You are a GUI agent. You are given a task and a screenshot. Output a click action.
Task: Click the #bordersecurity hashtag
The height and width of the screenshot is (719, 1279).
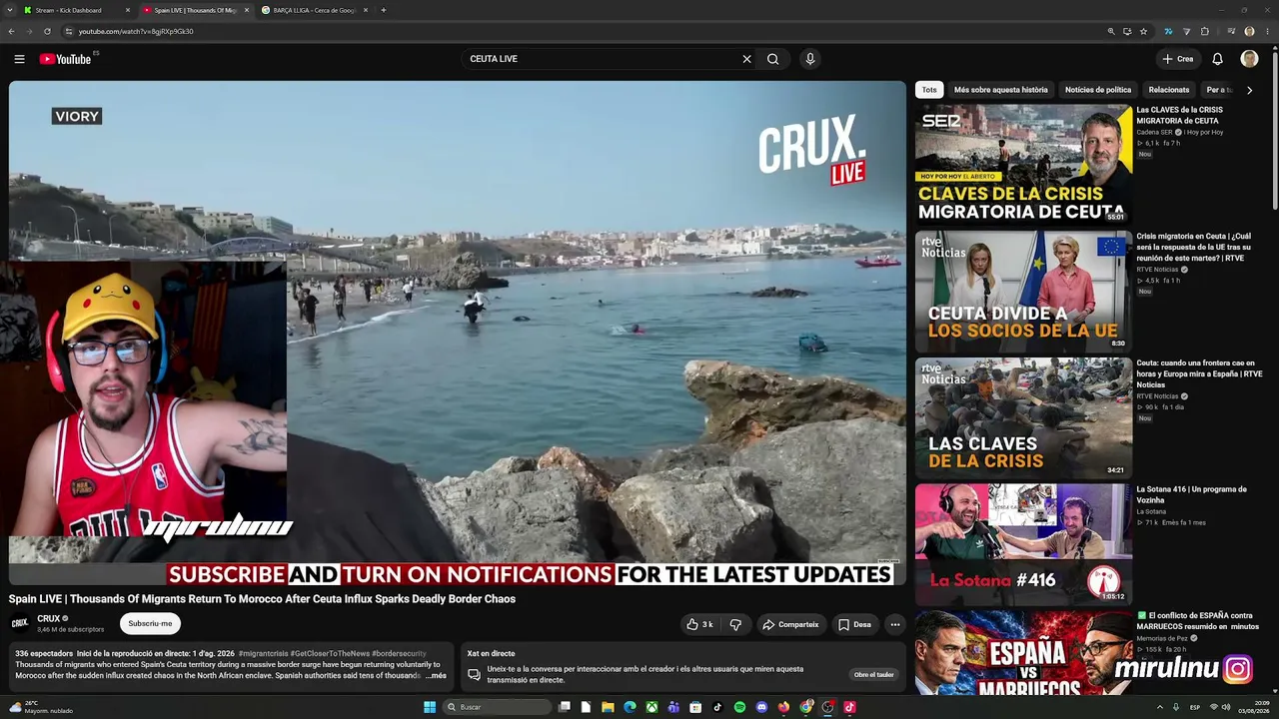399,653
